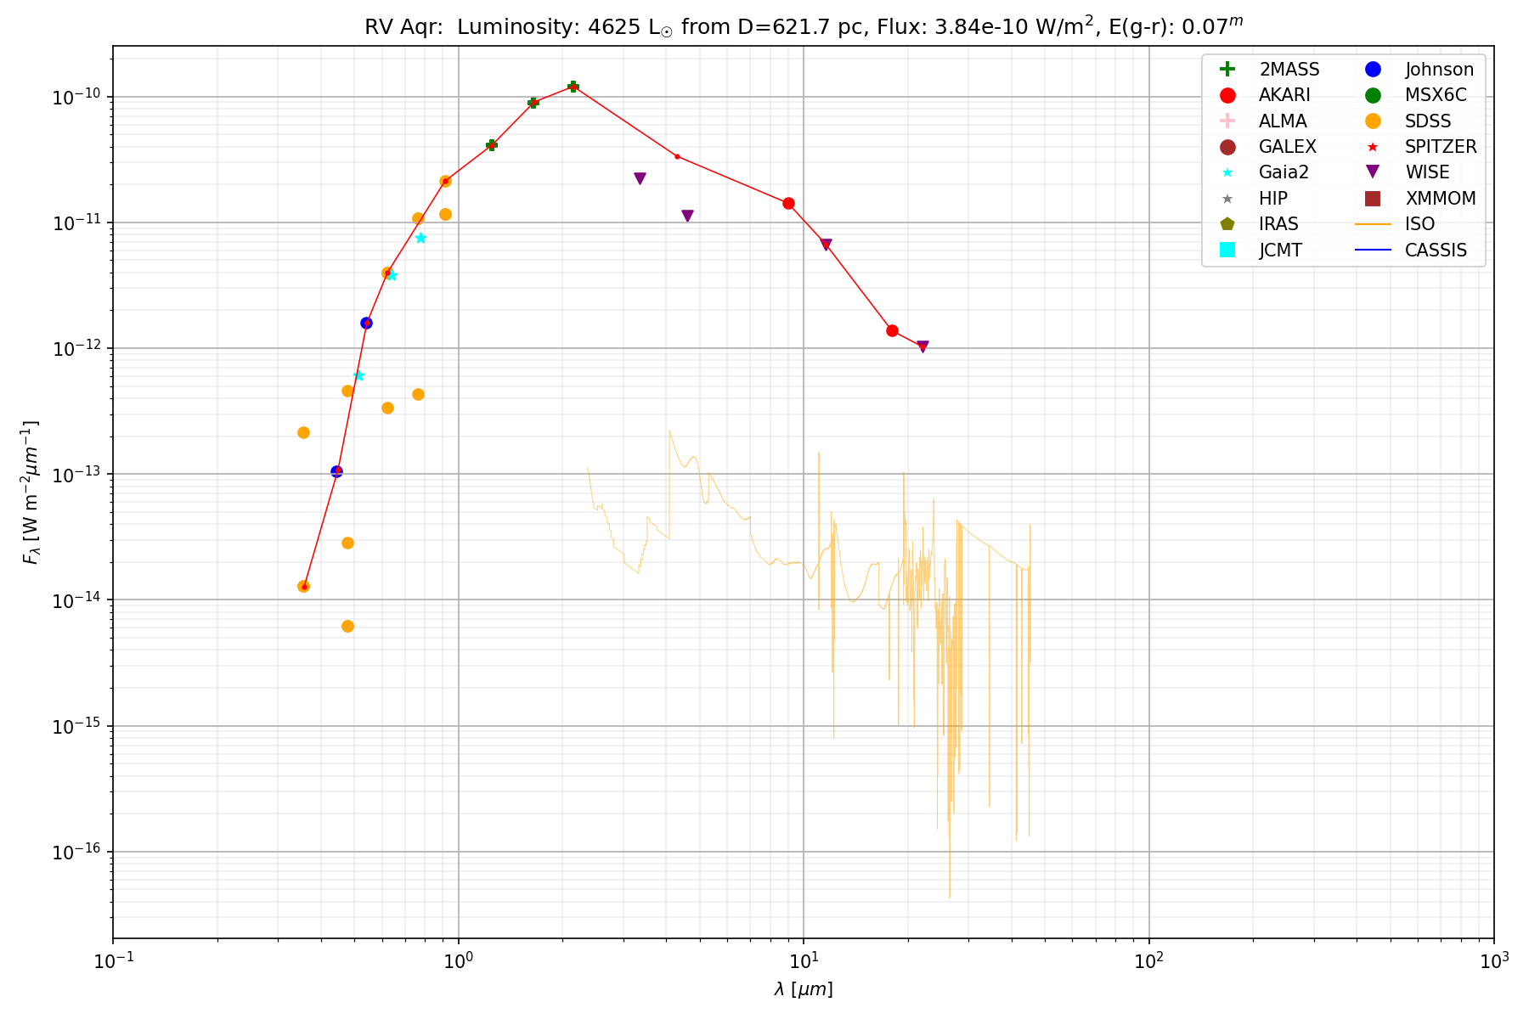The image size is (1529, 1019).
Task: Select the SDSS orange circle legend marker
Action: (1372, 121)
